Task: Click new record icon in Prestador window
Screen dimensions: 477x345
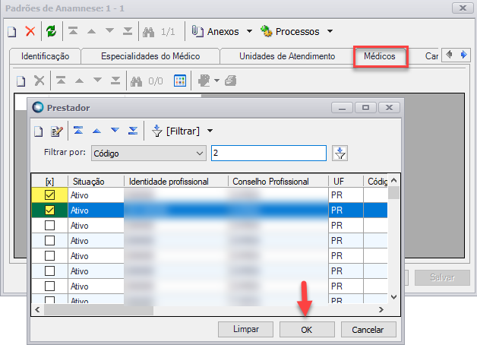Action: tap(38, 131)
